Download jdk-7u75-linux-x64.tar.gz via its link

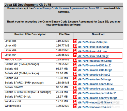(x=93, y=56)
